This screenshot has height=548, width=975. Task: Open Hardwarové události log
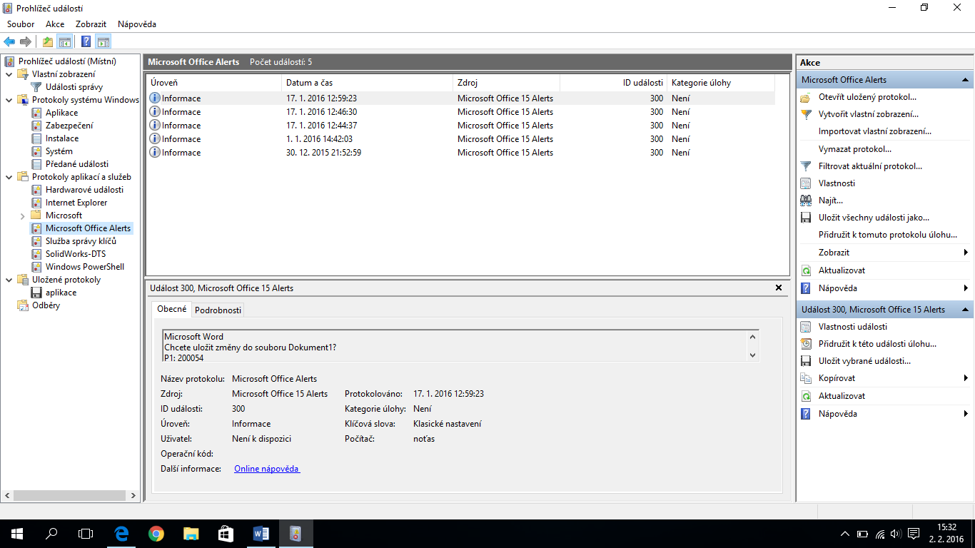[x=84, y=190]
